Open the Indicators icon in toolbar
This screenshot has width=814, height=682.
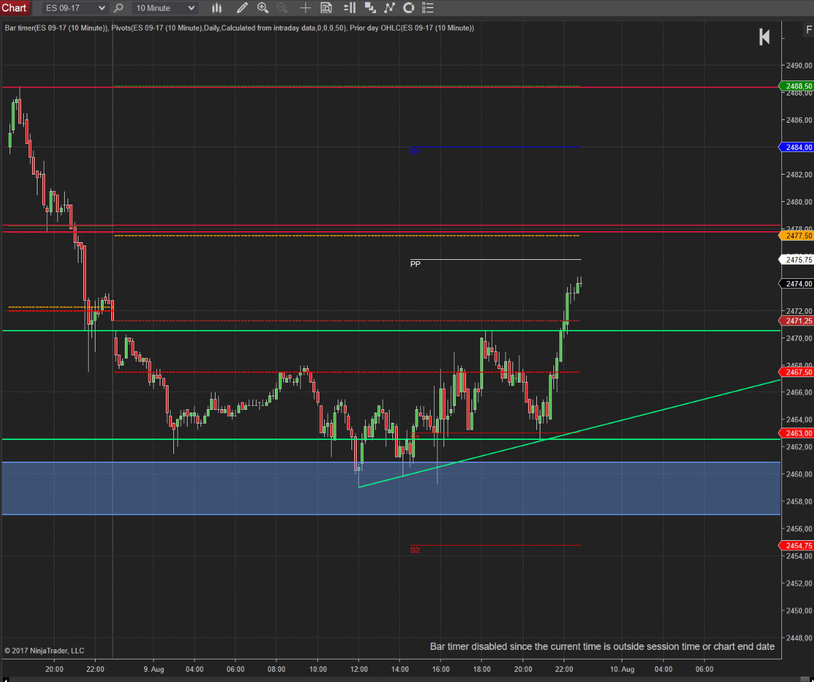click(389, 8)
